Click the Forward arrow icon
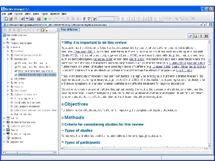215x161 pixels. 50,19
